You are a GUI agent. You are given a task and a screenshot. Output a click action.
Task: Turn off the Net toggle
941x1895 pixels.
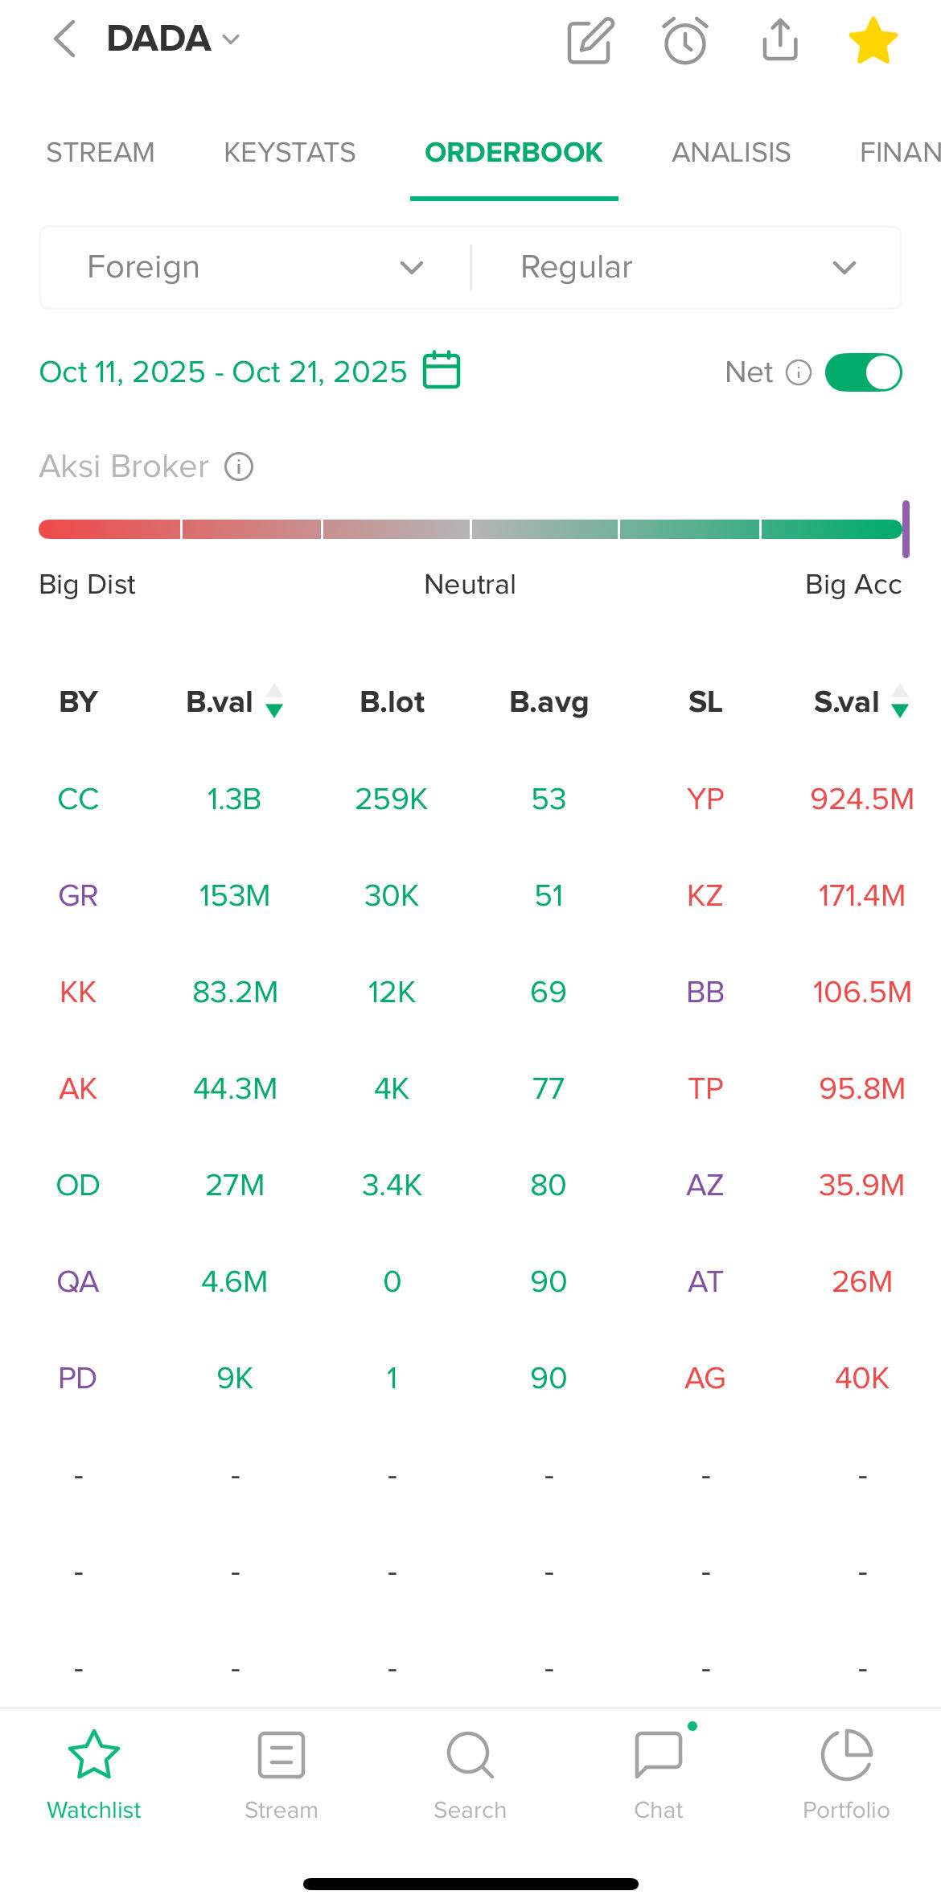[863, 372]
